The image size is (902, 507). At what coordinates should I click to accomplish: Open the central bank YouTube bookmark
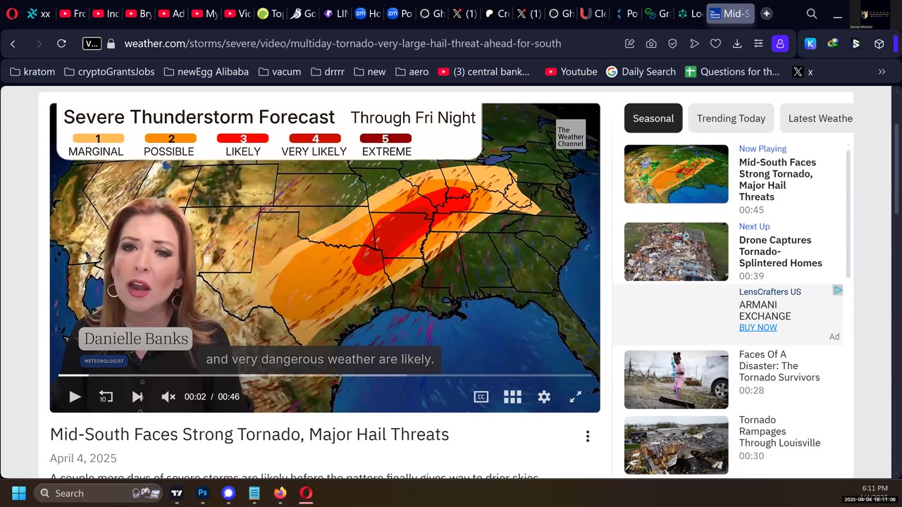click(483, 72)
